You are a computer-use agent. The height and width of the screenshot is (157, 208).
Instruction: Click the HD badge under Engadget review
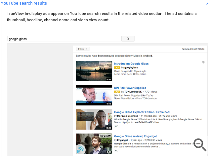pyautogui.click(x=117, y=151)
